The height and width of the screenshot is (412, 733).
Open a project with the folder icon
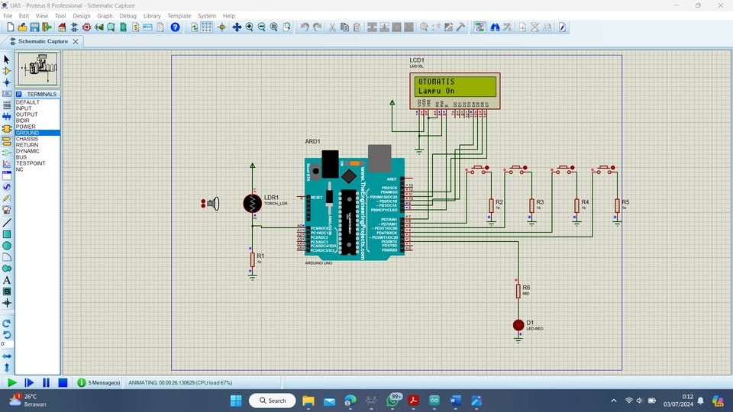(22, 27)
